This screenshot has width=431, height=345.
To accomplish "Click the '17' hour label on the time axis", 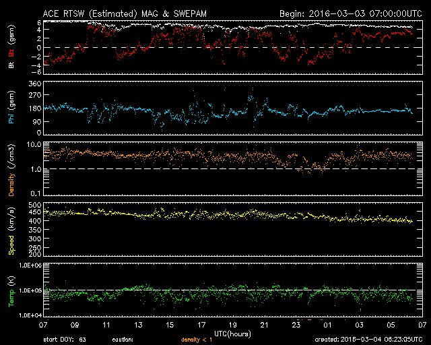I will click(201, 325).
